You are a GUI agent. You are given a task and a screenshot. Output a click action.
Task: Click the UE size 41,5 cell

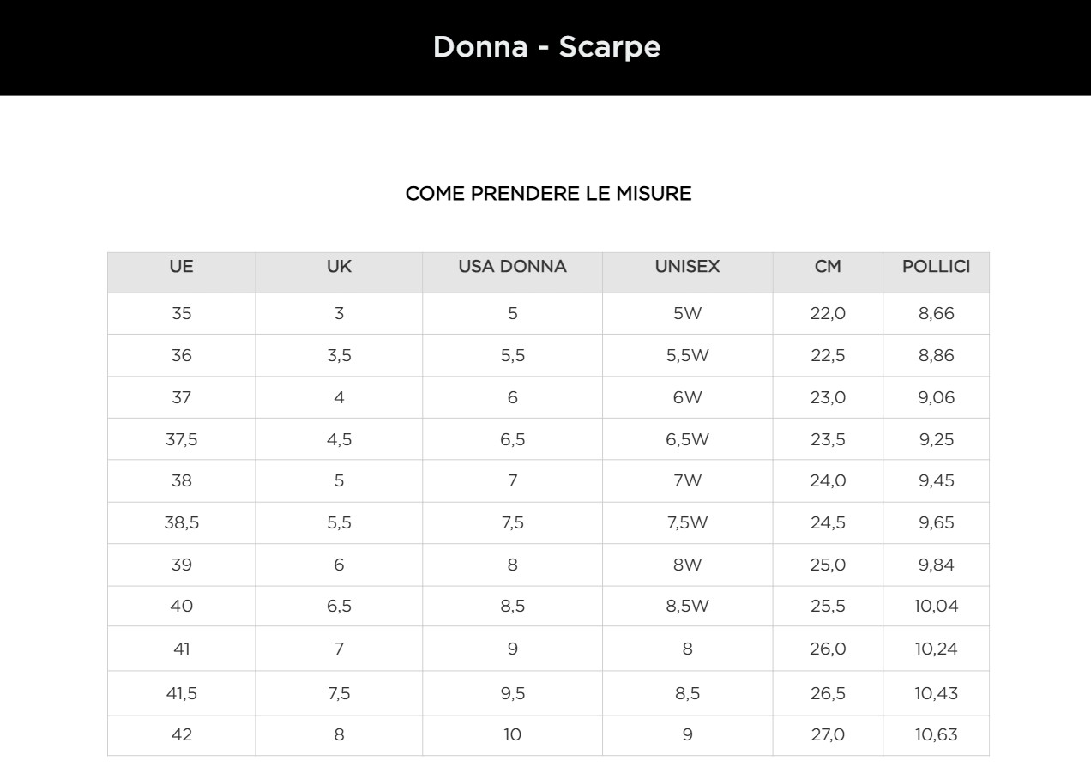click(181, 693)
